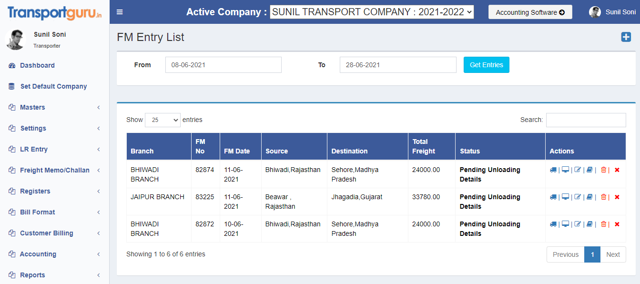Go to Next page of entries

pyautogui.click(x=613, y=254)
